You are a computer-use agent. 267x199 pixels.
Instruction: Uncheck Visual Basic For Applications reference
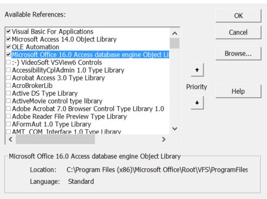(x=8, y=31)
